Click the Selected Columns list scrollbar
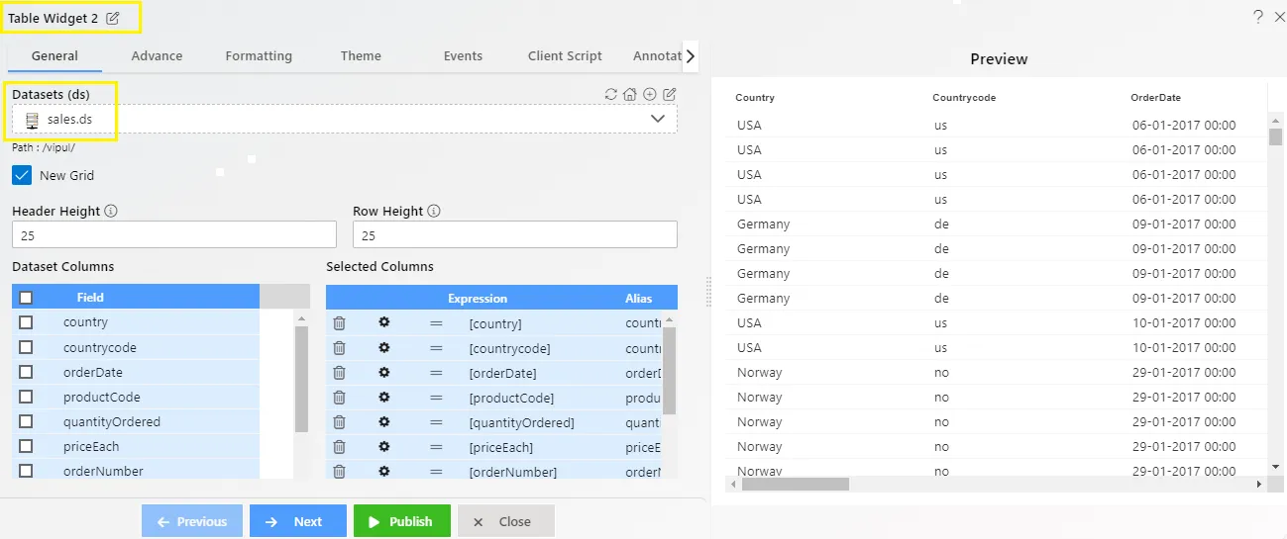The width and height of the screenshot is (1287, 539). [x=669, y=371]
